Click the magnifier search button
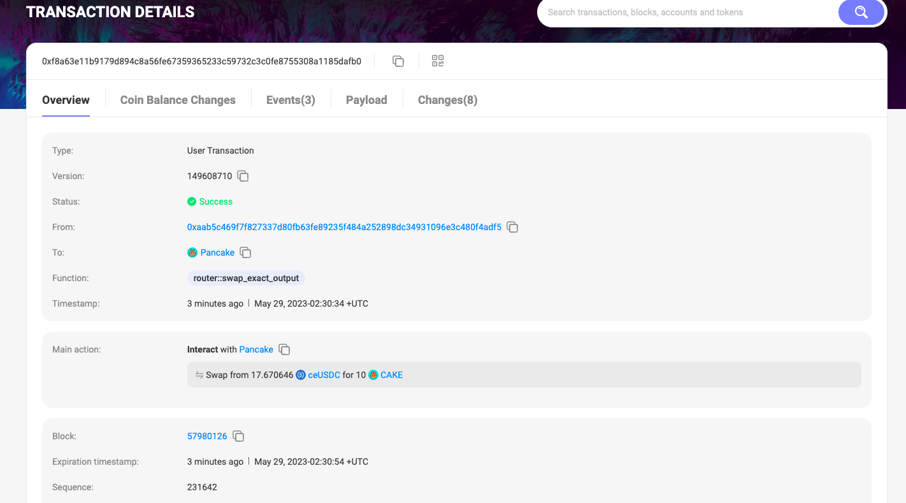Image resolution: width=906 pixels, height=503 pixels. (861, 12)
